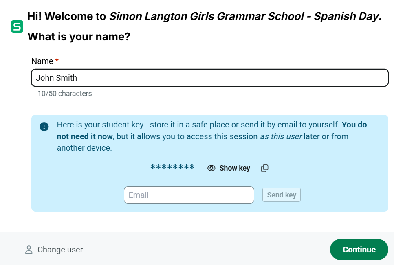Image resolution: width=394 pixels, height=265 pixels.
Task: Click the info exclamation icon in blue panel
Action: (44, 127)
